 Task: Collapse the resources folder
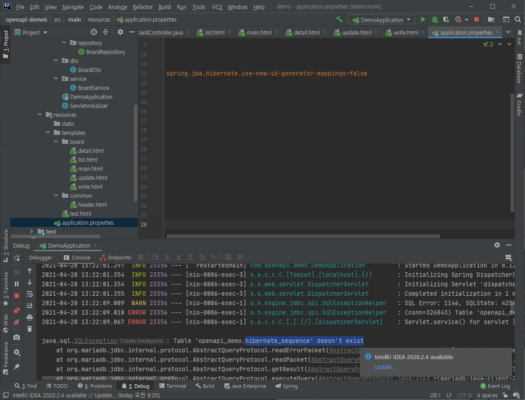click(40, 115)
